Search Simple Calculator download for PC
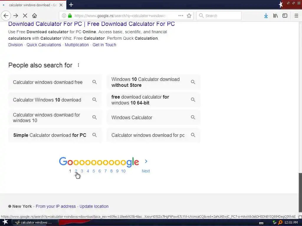The height and width of the screenshot is (226, 302). click(x=55, y=135)
